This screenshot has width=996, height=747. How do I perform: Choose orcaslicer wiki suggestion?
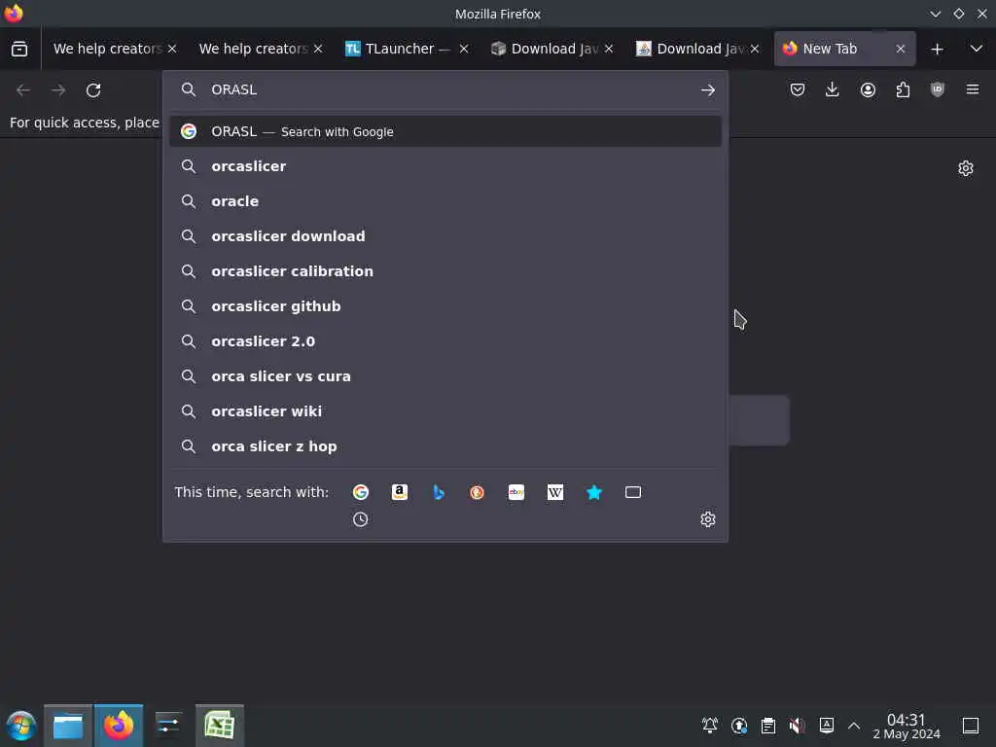pyautogui.click(x=445, y=411)
